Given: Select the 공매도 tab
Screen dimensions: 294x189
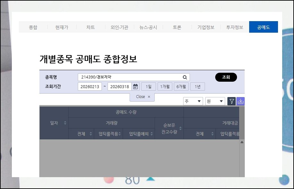Looking at the screenshot, I should pos(264,27).
